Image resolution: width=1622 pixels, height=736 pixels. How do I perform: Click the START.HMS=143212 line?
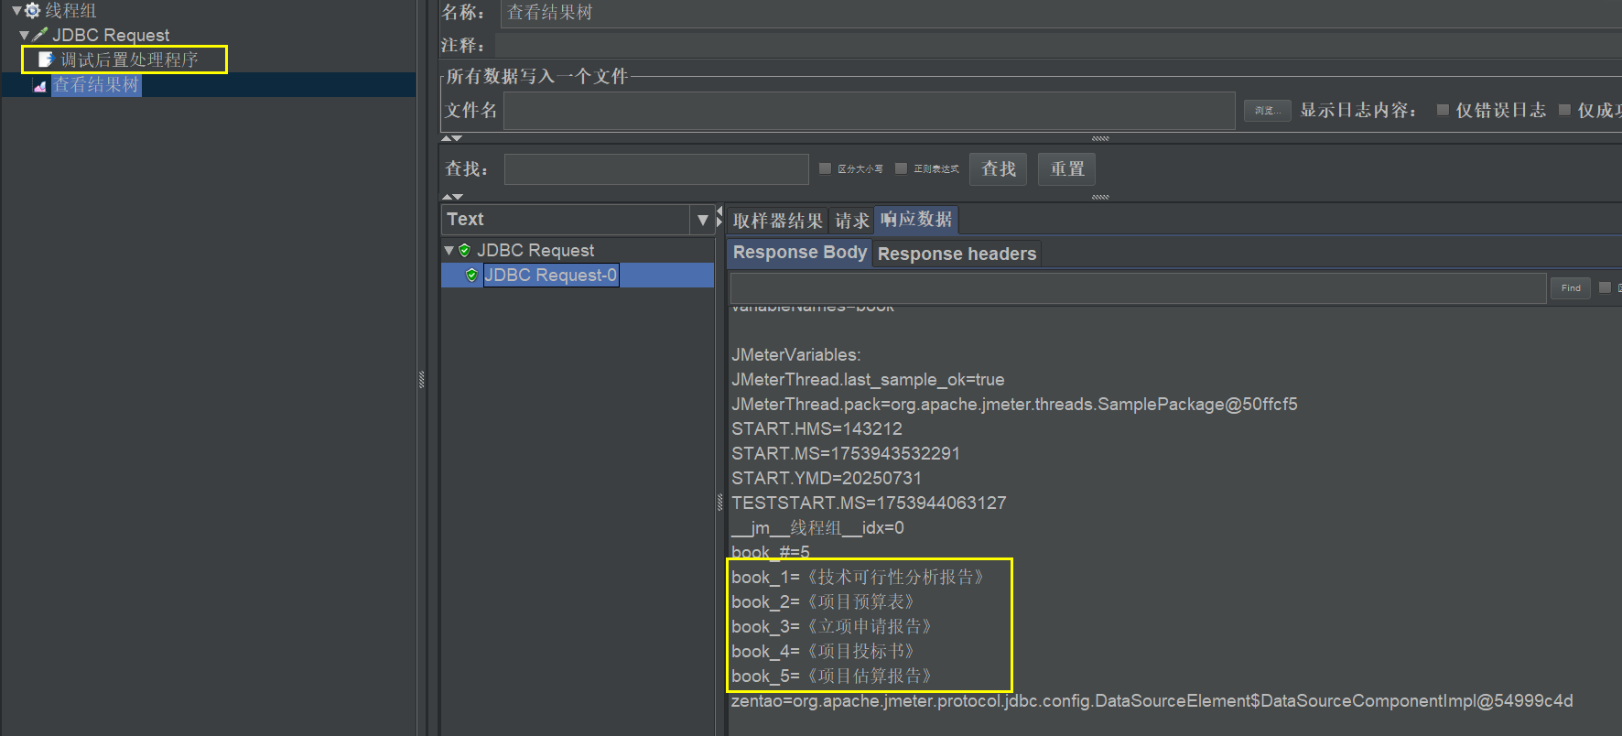(816, 428)
